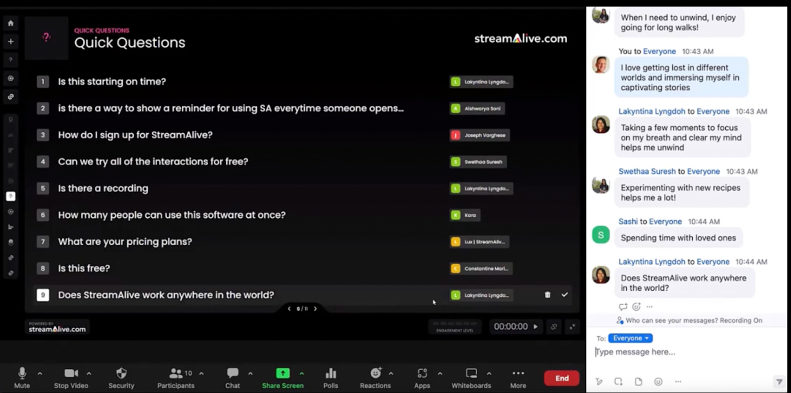Reply to last chat message with reply icon
791x393 pixels.
623,307
